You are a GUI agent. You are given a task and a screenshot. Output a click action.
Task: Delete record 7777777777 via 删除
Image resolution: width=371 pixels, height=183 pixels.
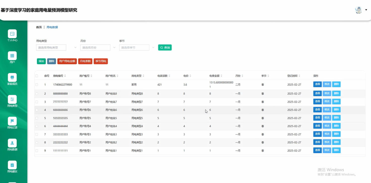(x=336, y=102)
